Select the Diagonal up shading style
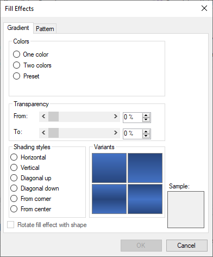The width and height of the screenshot is (213, 257). click(x=31, y=178)
